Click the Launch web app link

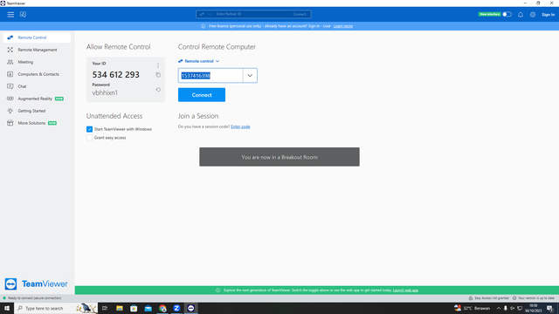(x=405, y=290)
